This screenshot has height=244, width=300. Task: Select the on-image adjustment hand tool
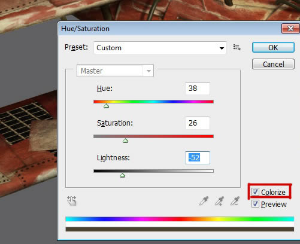72,200
